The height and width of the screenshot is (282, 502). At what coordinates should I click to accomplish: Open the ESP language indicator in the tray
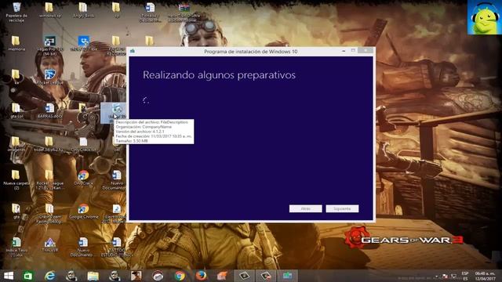point(465,276)
